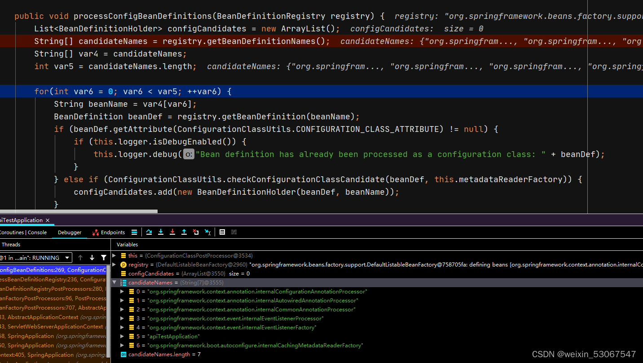The width and height of the screenshot is (643, 363).
Task: Expand array element 5 apiTestApplication
Action: (123, 337)
